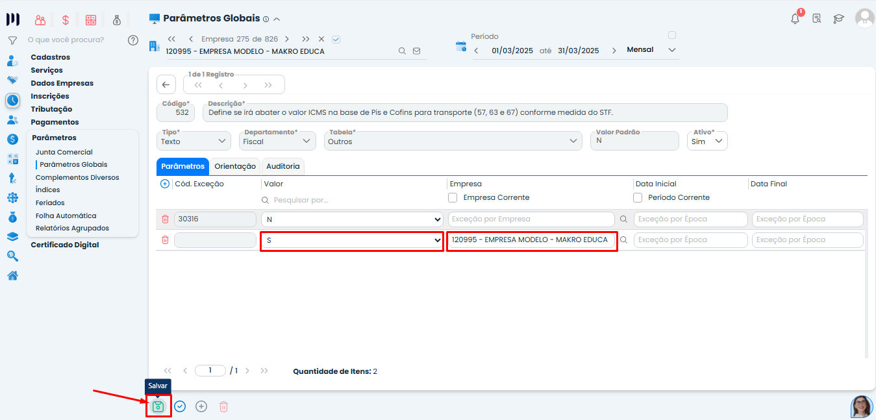Open the Valor dropdown showing N

click(352, 219)
